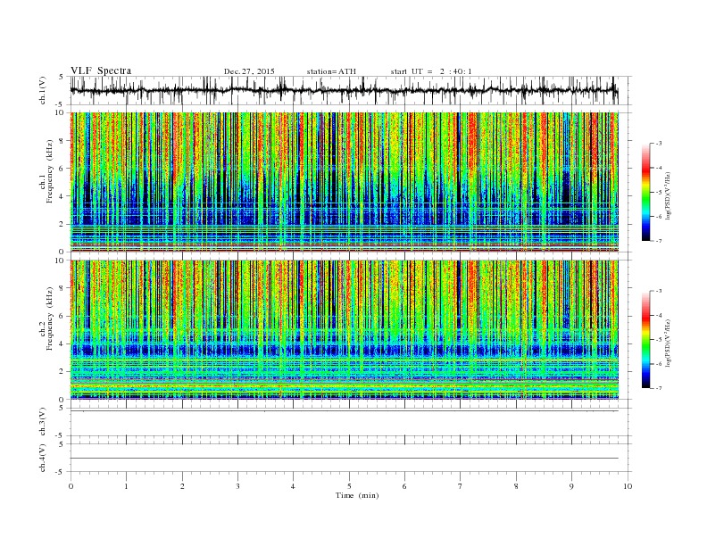
Task: Click the "5" top tick of ch.1(V) axis
Action: pyautogui.click(x=62, y=77)
